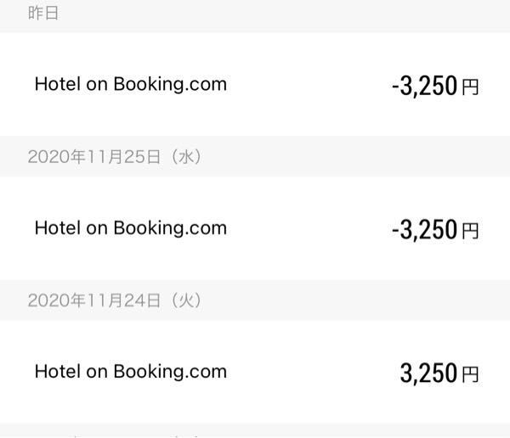This screenshot has width=510, height=438.
Task: Select the 2020年11月24日（火） date header
Action: pyautogui.click(x=115, y=300)
